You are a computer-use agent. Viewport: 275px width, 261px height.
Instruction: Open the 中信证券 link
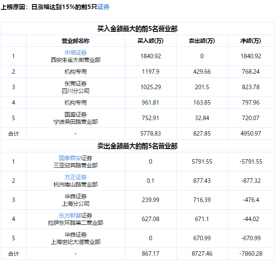tap(75, 53)
